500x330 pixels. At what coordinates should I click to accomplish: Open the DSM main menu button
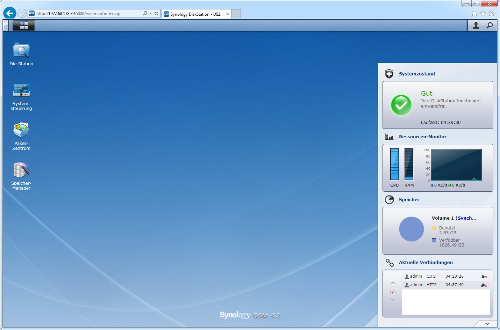[x=24, y=25]
